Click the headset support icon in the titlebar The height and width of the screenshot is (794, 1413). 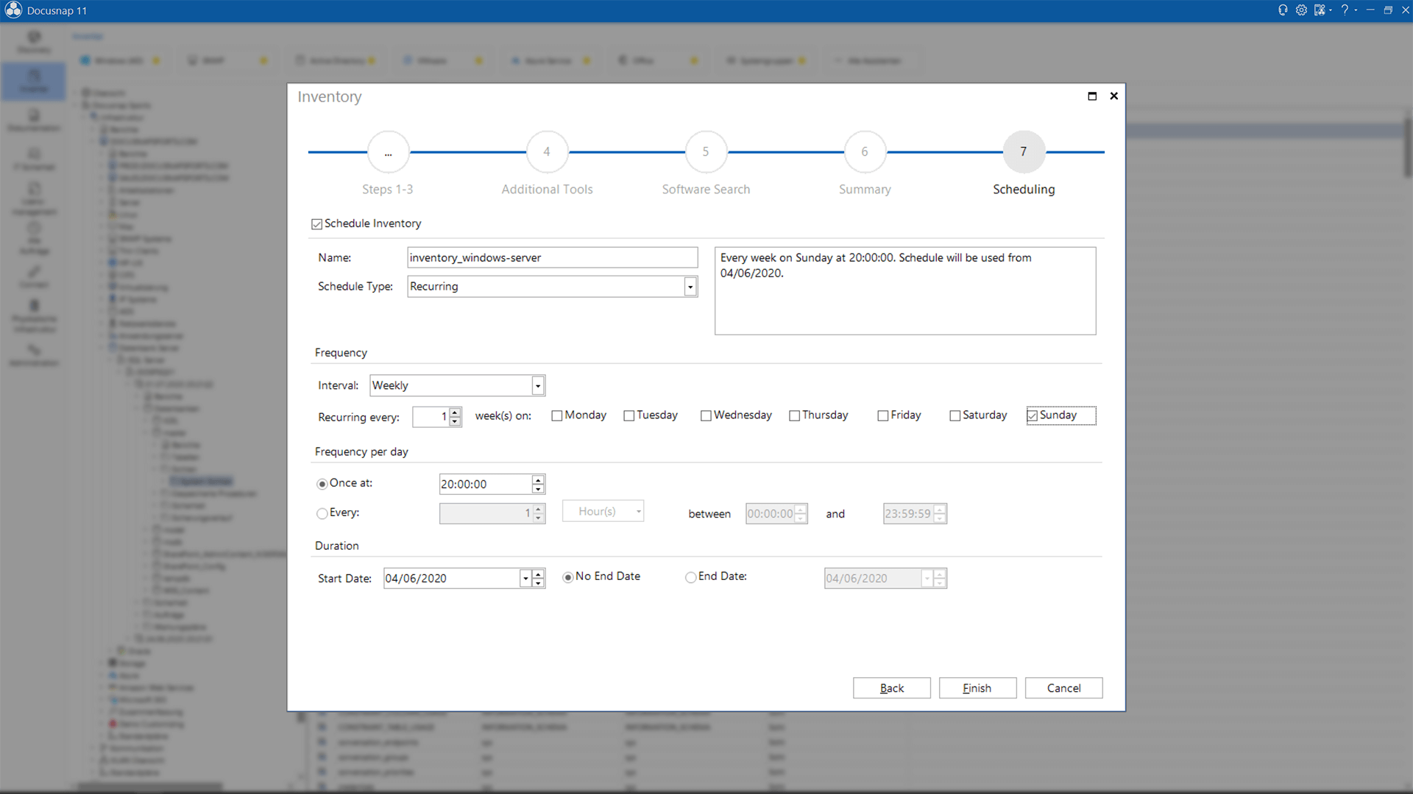[1283, 10]
